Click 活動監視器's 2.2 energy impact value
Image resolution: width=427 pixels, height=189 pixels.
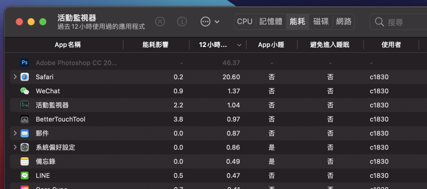pyautogui.click(x=178, y=105)
